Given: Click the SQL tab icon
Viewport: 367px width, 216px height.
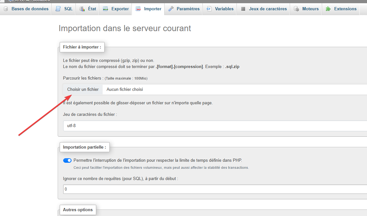Looking at the screenshot, I should pyautogui.click(x=58, y=9).
